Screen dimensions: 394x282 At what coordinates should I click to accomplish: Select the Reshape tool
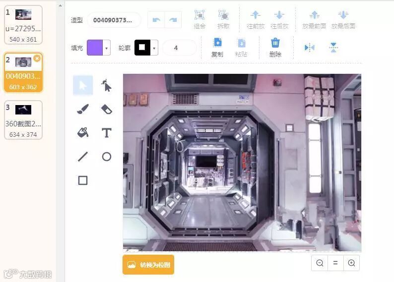click(107, 85)
